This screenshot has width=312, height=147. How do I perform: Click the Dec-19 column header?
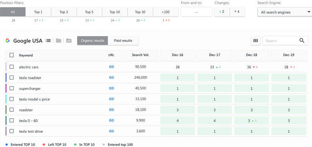coord(289,55)
